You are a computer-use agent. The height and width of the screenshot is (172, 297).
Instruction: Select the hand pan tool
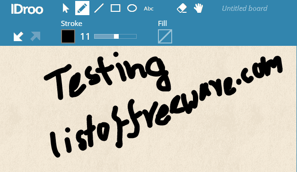(x=198, y=9)
